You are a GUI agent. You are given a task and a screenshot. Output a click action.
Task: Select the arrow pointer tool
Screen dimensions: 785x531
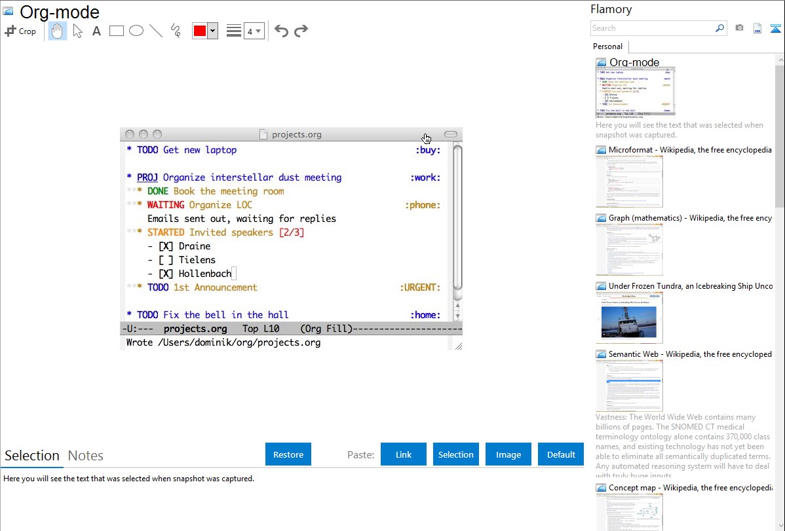[77, 31]
